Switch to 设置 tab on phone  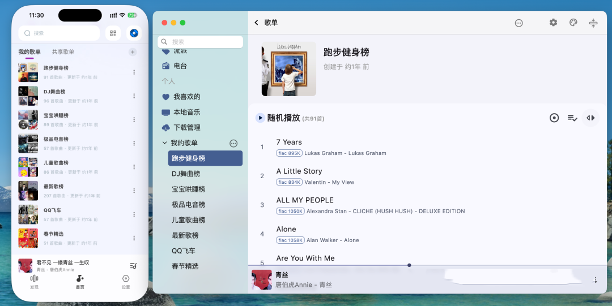126,282
